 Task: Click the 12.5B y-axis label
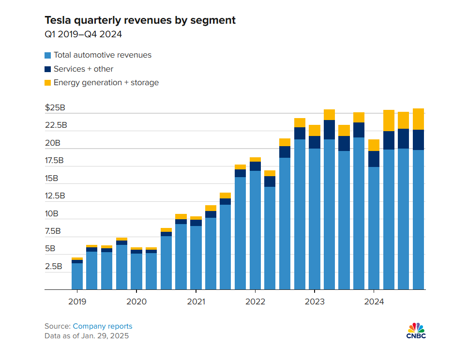coord(55,196)
